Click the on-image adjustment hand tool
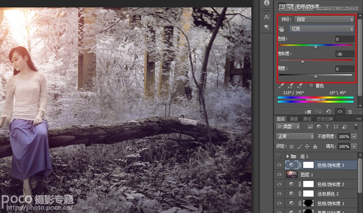363x213 pixels. click(281, 29)
